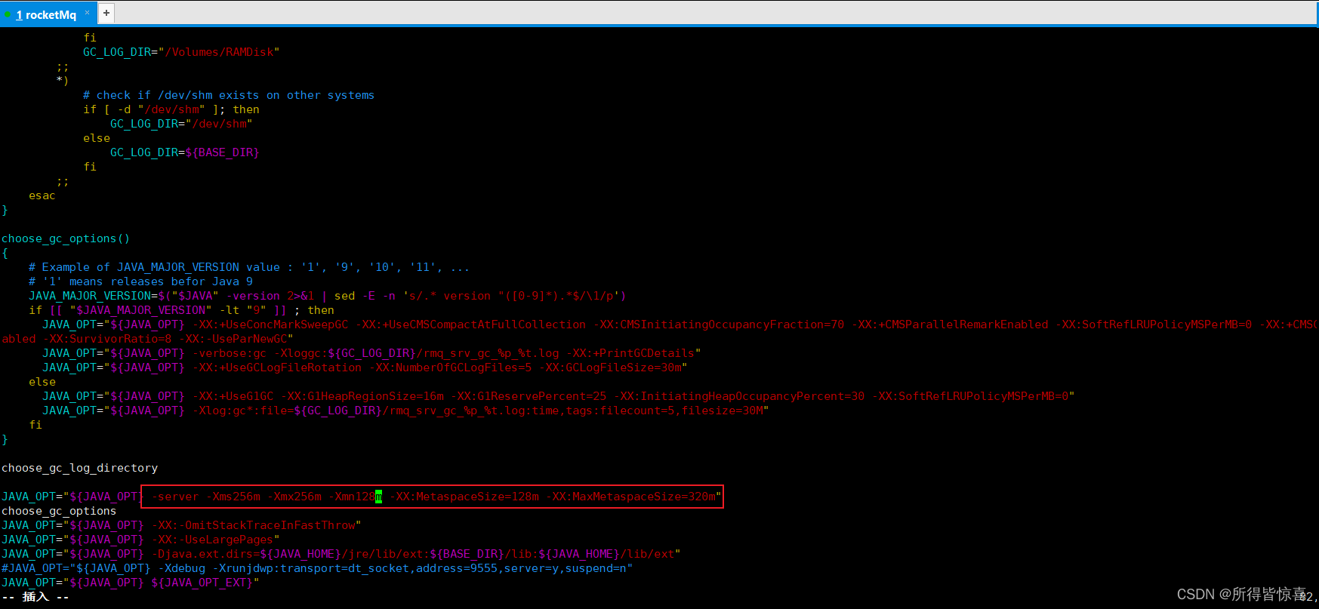Click the ${JAVA_OPT_EXT} variable
Screen dimensions: 1319x609
pos(202,583)
